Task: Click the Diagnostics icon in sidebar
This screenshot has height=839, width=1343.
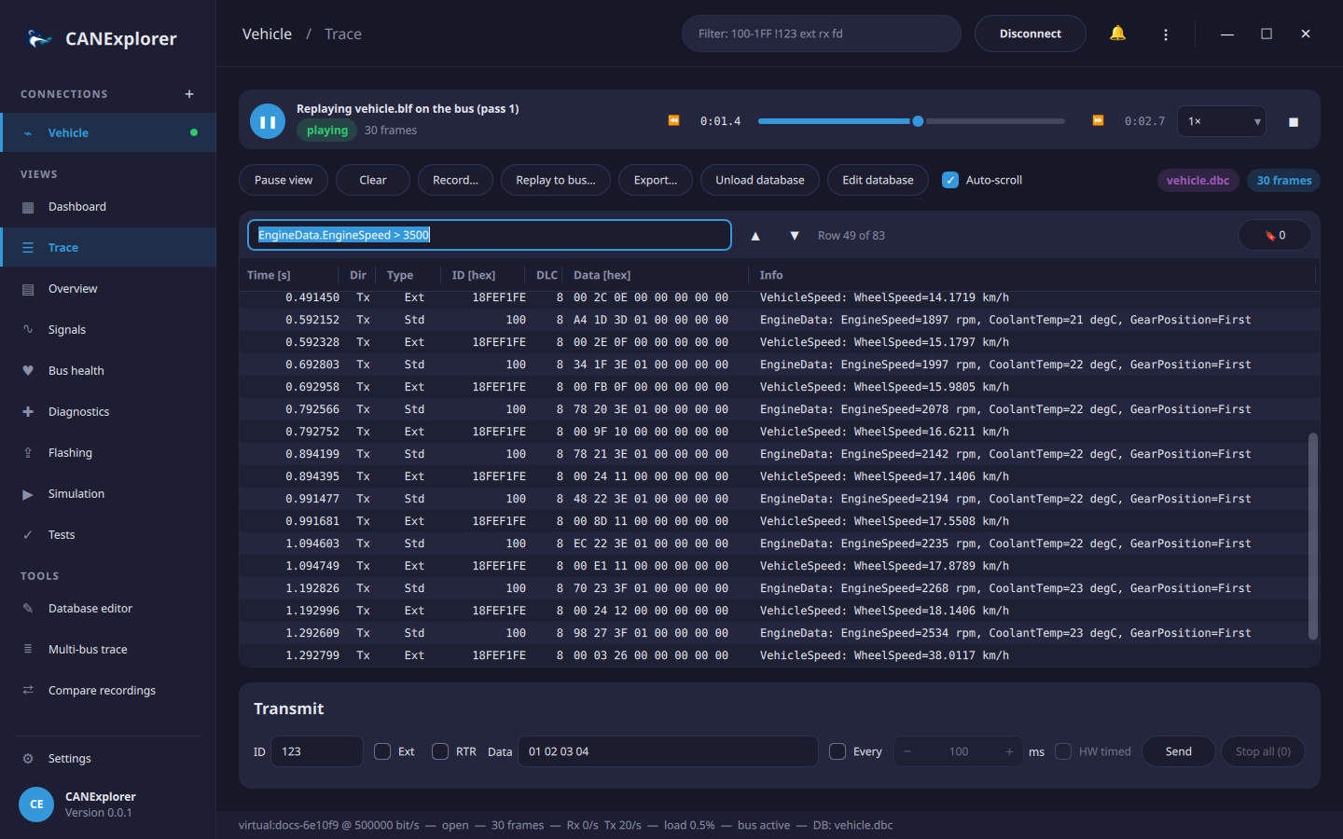Action: (x=28, y=412)
